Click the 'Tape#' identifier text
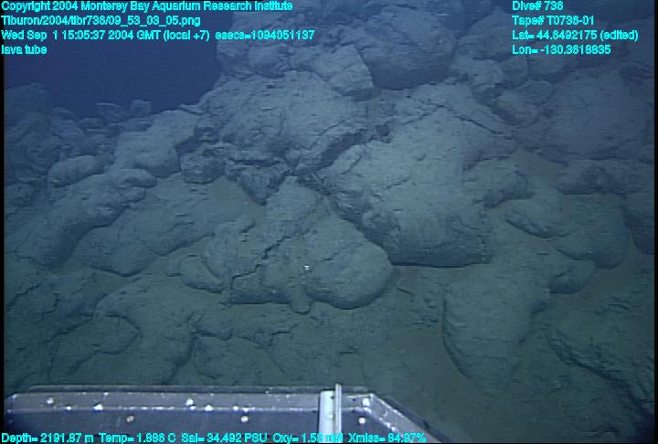This screenshot has width=658, height=444. (553, 21)
